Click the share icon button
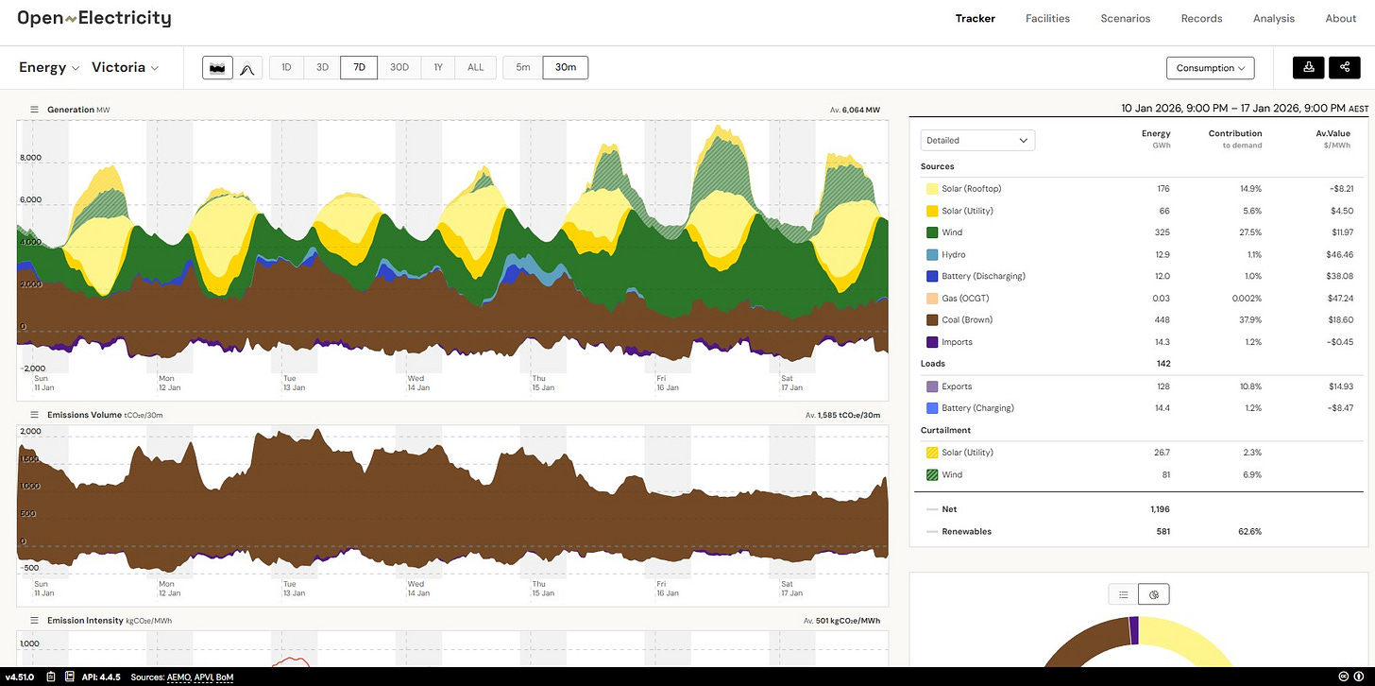The height and width of the screenshot is (686, 1375). click(1345, 67)
